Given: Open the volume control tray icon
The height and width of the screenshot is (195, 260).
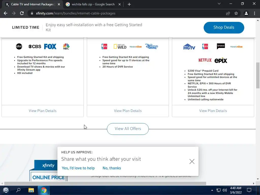Looking at the screenshot, I should pyautogui.click(x=225, y=190).
